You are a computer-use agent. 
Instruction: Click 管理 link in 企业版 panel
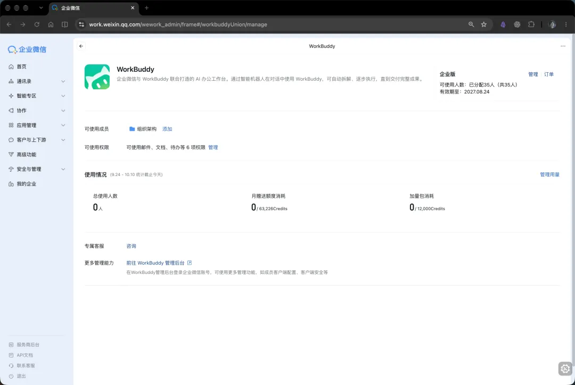533,74
